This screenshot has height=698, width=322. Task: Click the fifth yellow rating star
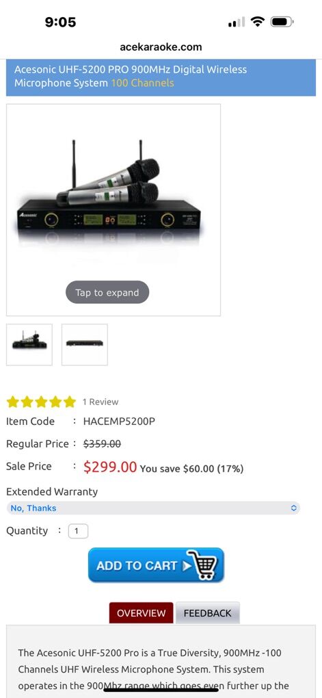coord(70,402)
